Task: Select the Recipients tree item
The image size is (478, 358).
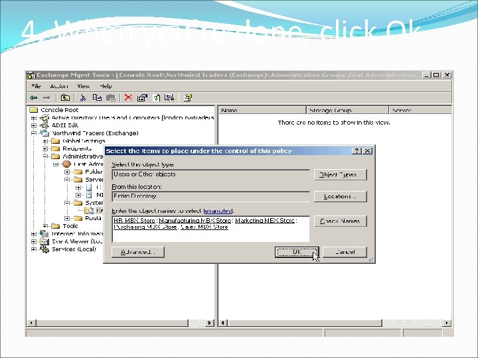Action: point(77,149)
